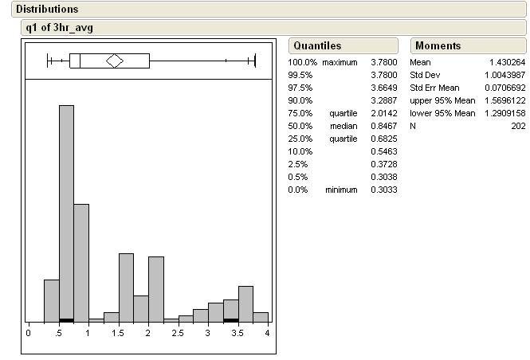This screenshot has width=530, height=360.
Task: Click the black highlighted segment near 3.5
Action: [x=231, y=319]
